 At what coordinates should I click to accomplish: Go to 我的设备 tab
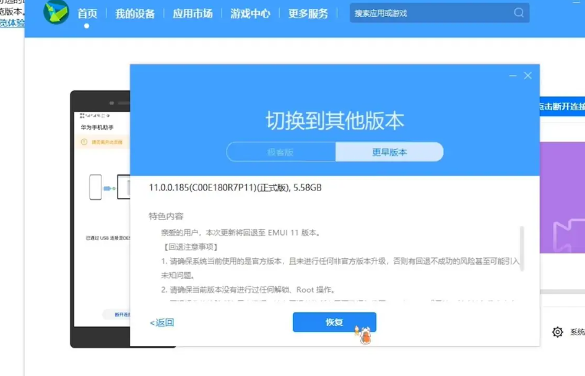pyautogui.click(x=135, y=14)
